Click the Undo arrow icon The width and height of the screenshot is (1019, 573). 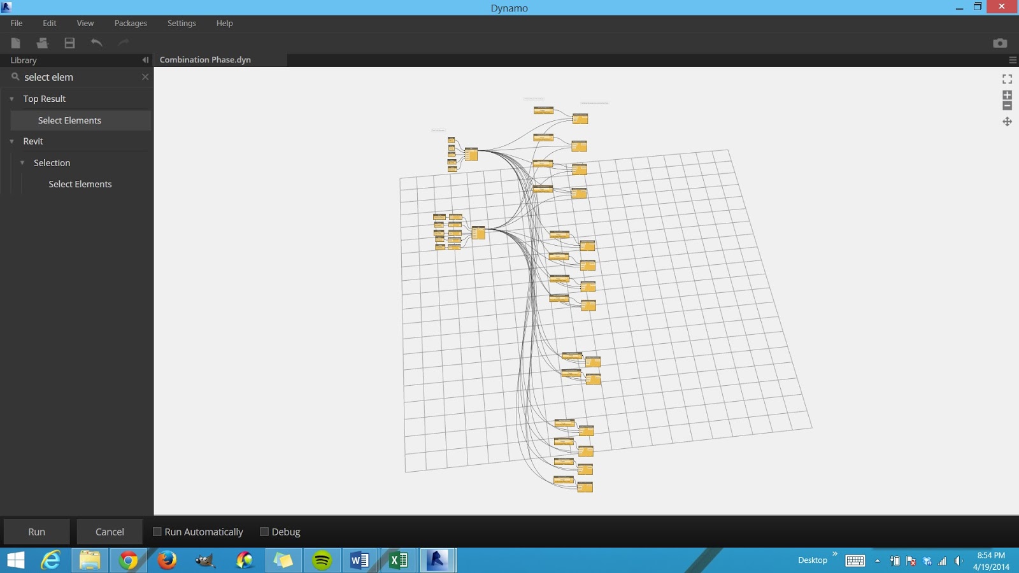96,43
